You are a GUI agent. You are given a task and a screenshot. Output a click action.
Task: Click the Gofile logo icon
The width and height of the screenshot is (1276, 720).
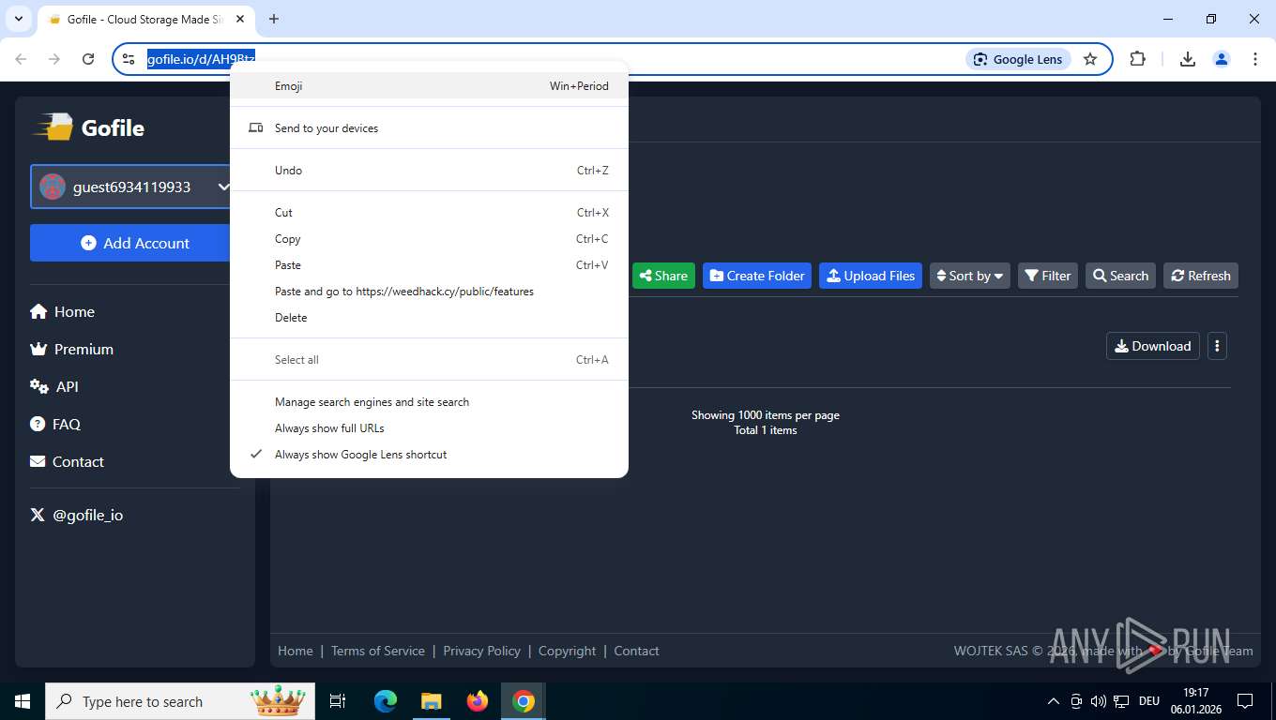(x=53, y=127)
